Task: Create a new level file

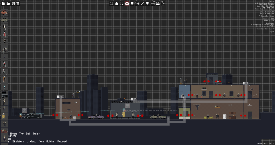Action: tap(3, 3)
